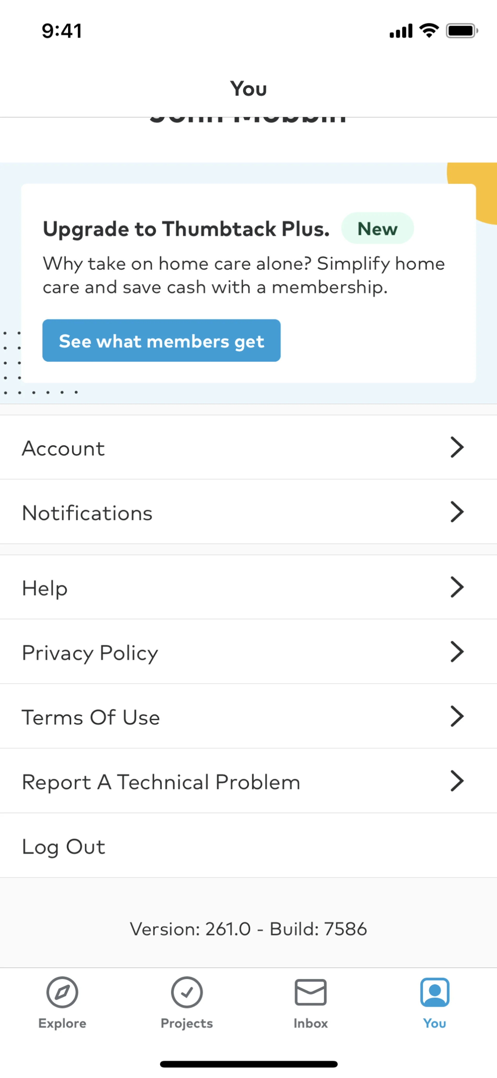Screen dimensions: 497x1078
Task: Expand the Help row chevron
Action: pos(457,587)
